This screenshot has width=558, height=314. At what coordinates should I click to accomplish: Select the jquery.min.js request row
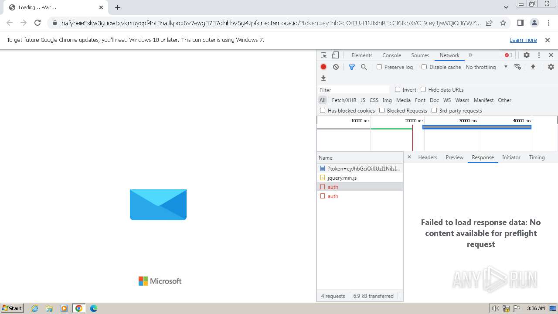(x=360, y=177)
